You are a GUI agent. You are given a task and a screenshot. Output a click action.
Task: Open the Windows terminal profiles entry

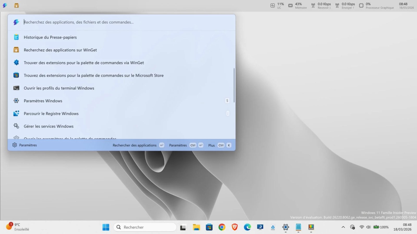coord(59,88)
